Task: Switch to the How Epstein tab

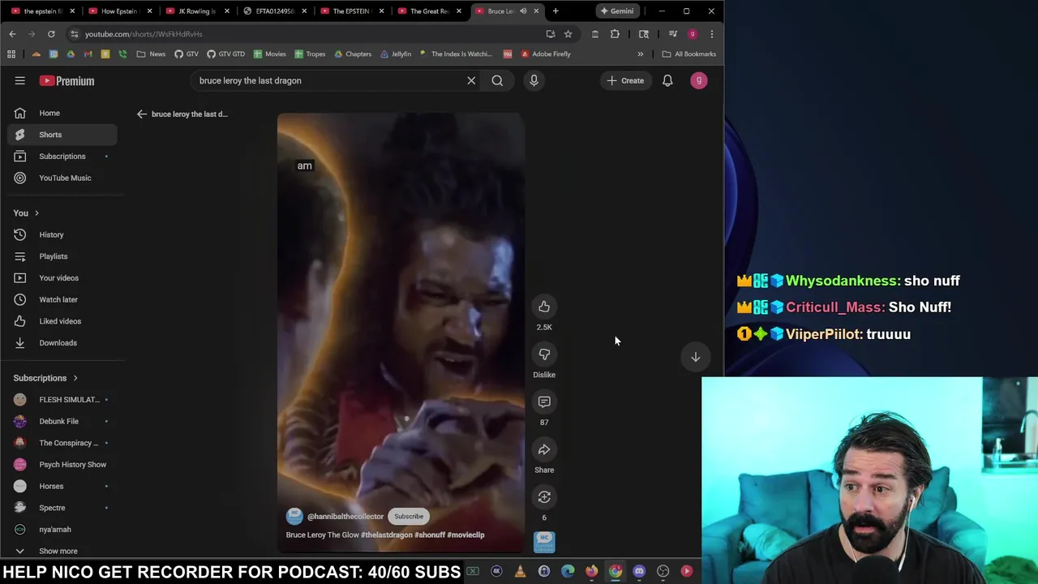Action: [119, 11]
